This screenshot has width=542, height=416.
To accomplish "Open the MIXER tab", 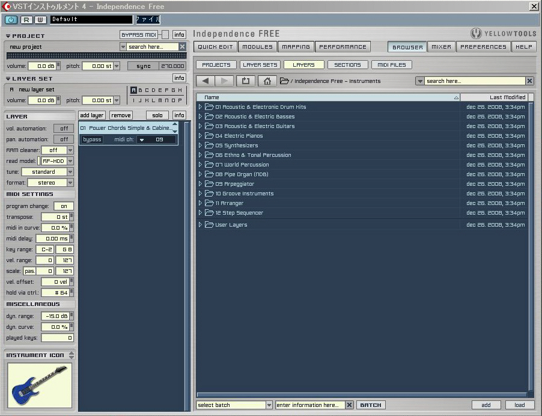I will pos(441,47).
